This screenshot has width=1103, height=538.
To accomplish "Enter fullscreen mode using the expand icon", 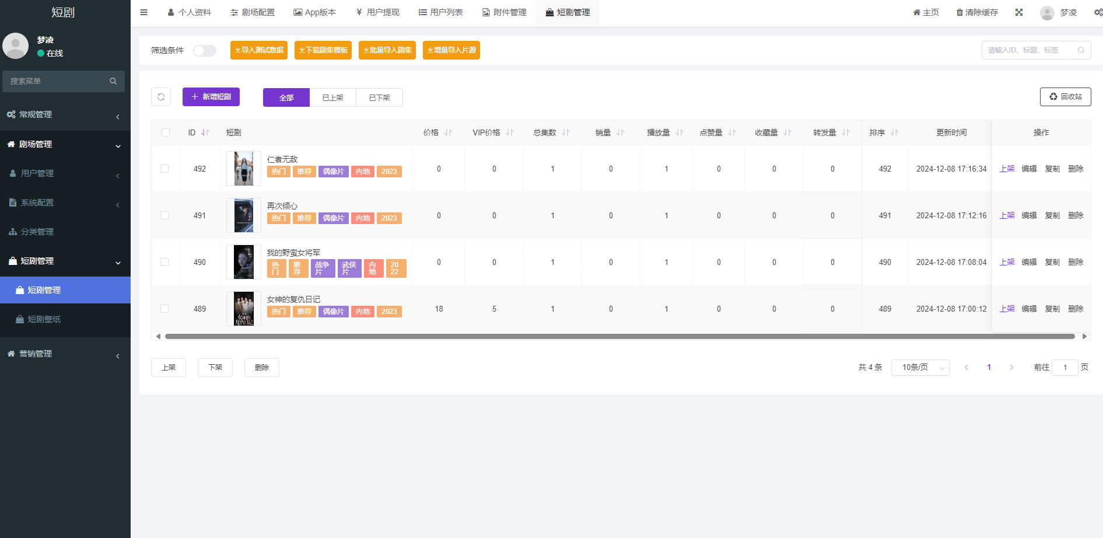I will pyautogui.click(x=1019, y=12).
